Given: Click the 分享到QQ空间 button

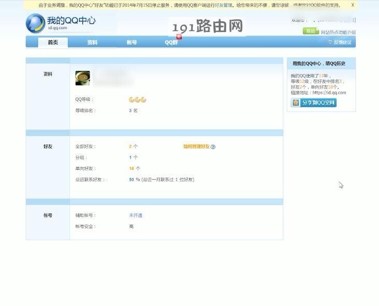Looking at the screenshot, I should [x=313, y=103].
